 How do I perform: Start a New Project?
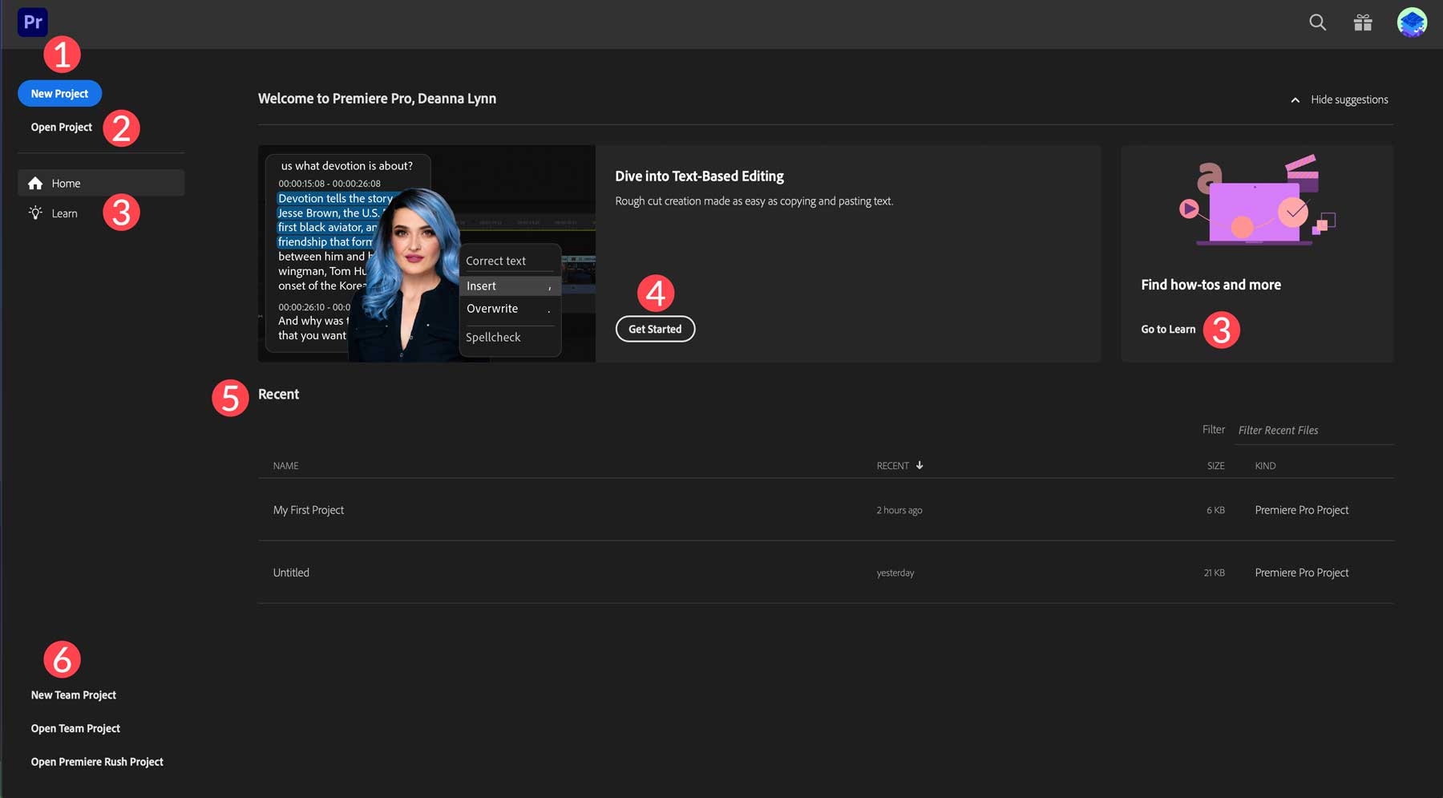click(59, 93)
